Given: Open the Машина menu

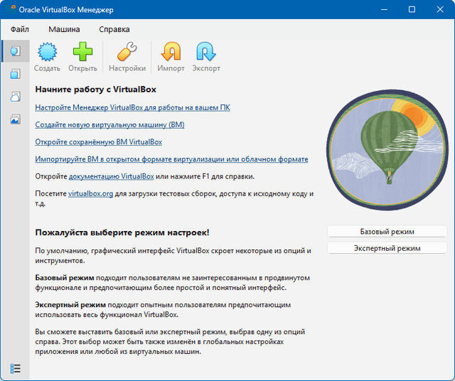Looking at the screenshot, I should point(64,29).
